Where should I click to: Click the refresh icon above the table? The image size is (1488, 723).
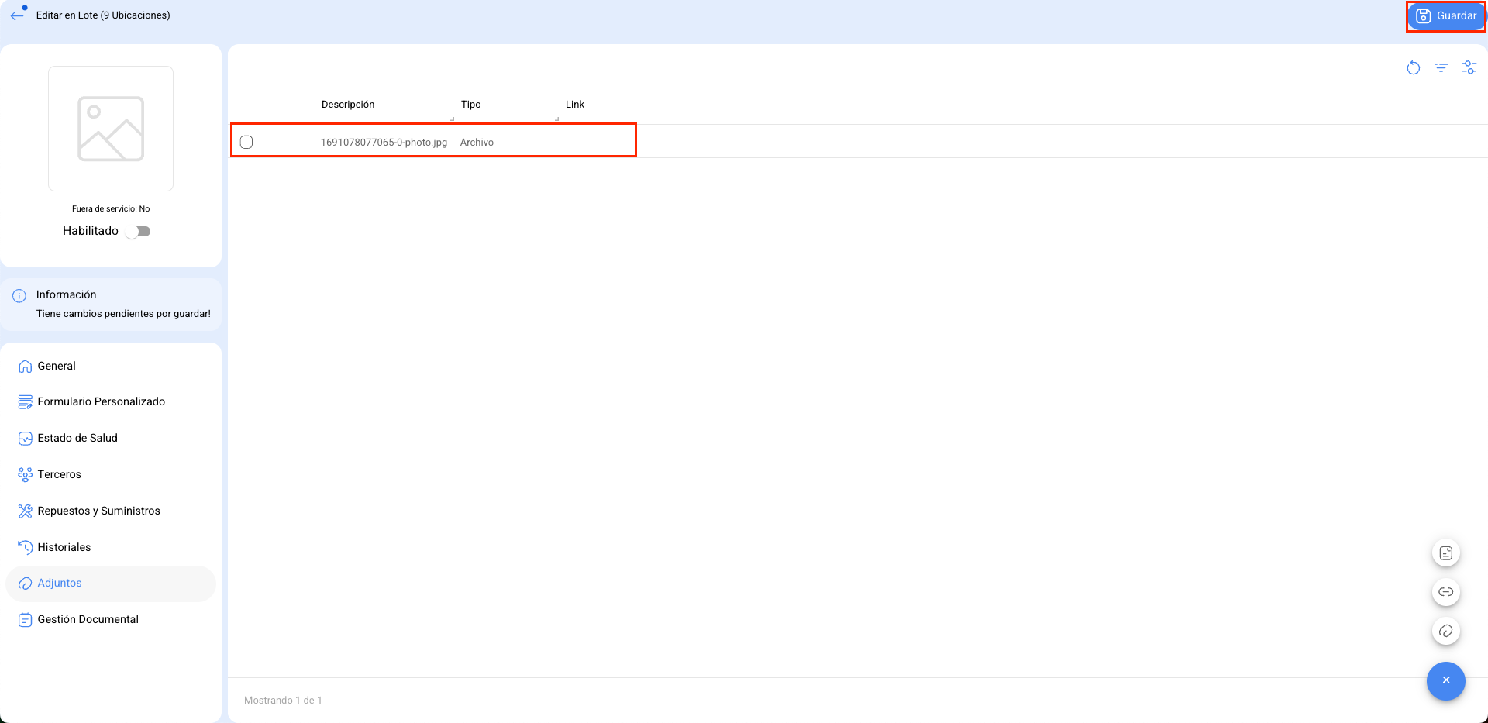point(1413,68)
